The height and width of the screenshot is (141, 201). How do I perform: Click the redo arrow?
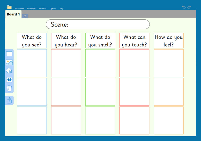[189, 7]
